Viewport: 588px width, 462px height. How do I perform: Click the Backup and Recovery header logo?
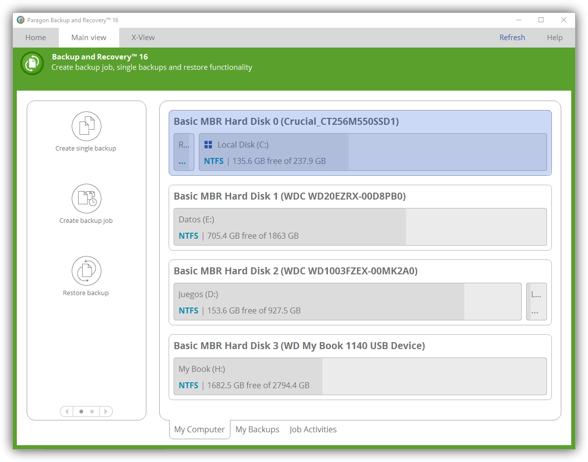tap(32, 63)
